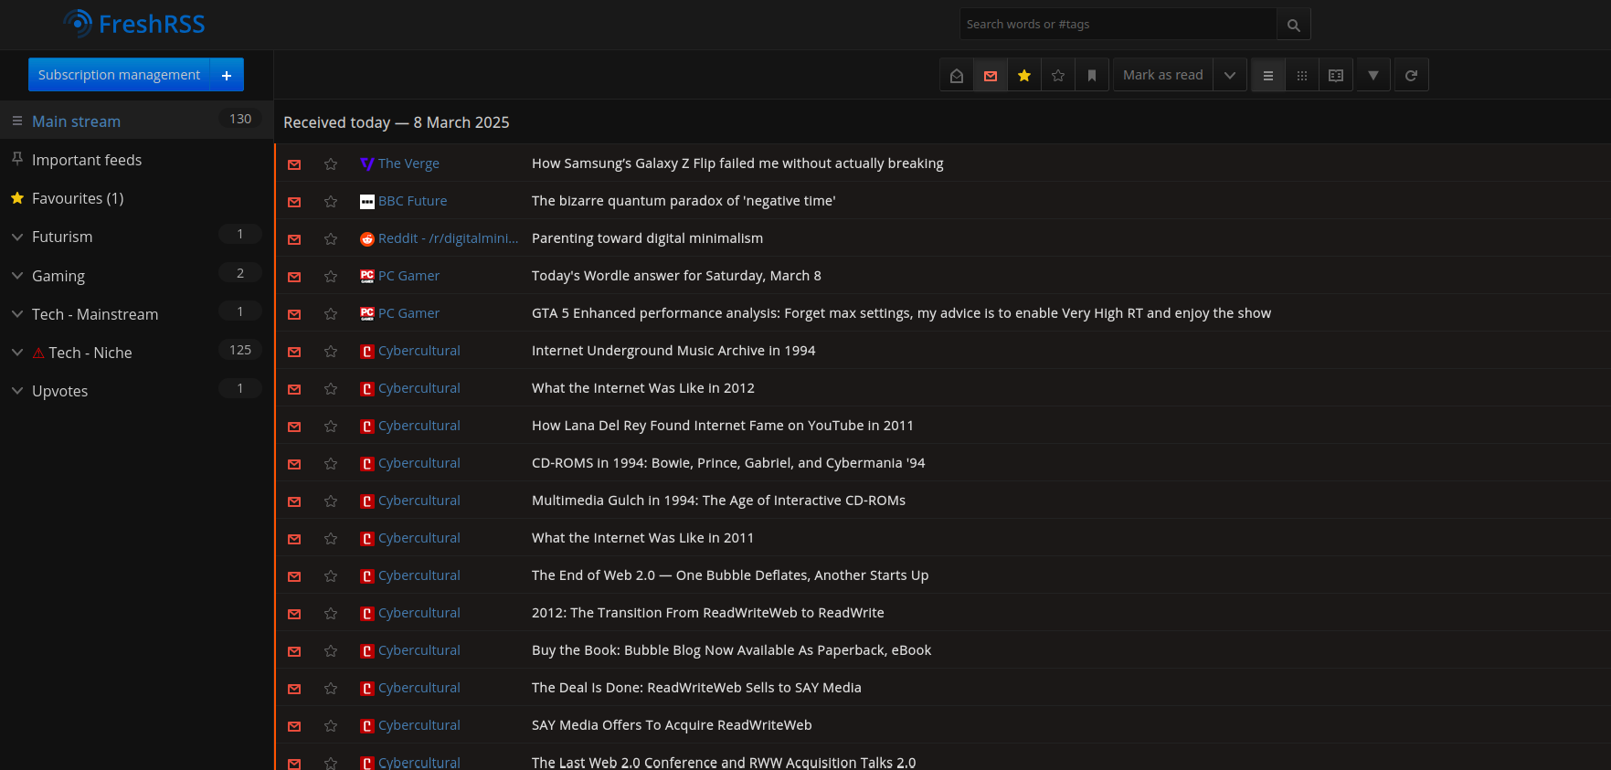Click the search magnifier button
The image size is (1611, 770).
(x=1293, y=25)
